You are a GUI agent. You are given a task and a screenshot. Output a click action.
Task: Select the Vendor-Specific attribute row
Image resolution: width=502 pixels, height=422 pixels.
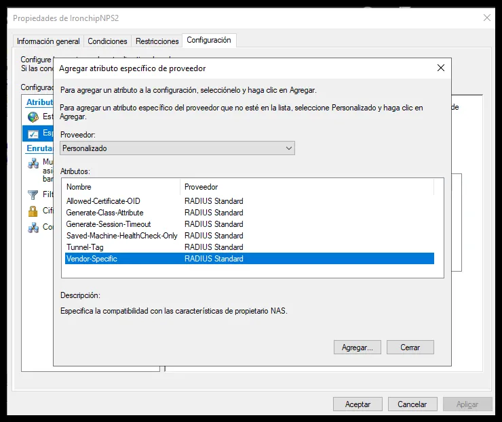point(250,259)
